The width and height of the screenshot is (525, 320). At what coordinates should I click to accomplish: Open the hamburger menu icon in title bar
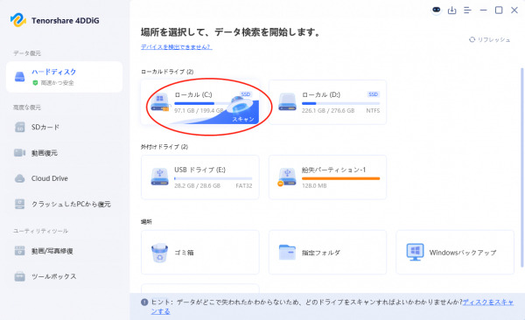click(x=467, y=10)
